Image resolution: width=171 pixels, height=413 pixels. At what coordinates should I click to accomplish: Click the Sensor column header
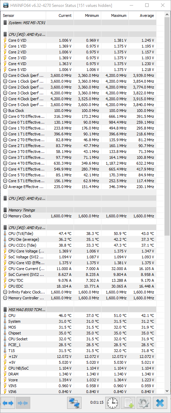point(24,16)
